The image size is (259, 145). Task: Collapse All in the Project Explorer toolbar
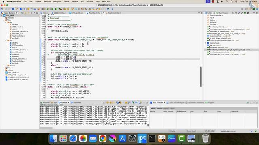(x=23, y=13)
